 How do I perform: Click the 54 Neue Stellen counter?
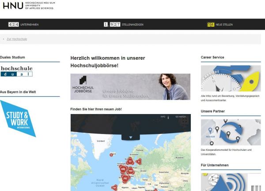(220, 24)
